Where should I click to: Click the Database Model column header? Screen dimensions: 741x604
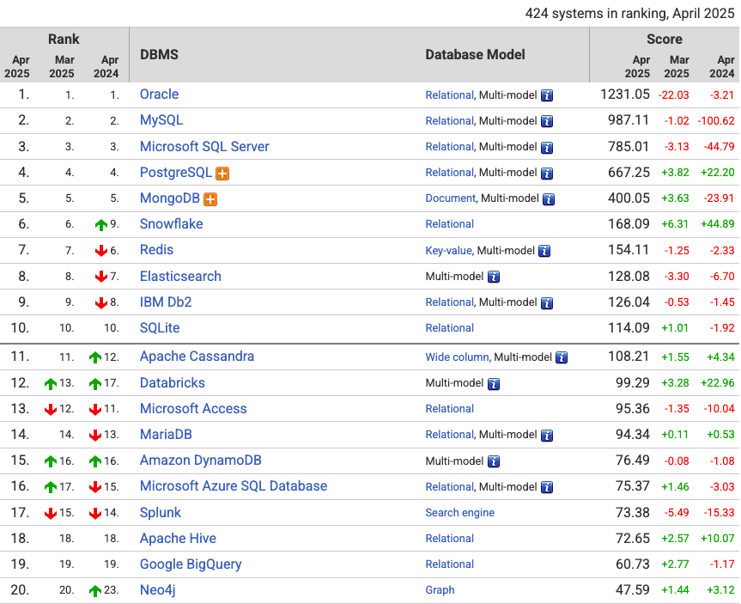pyautogui.click(x=475, y=54)
